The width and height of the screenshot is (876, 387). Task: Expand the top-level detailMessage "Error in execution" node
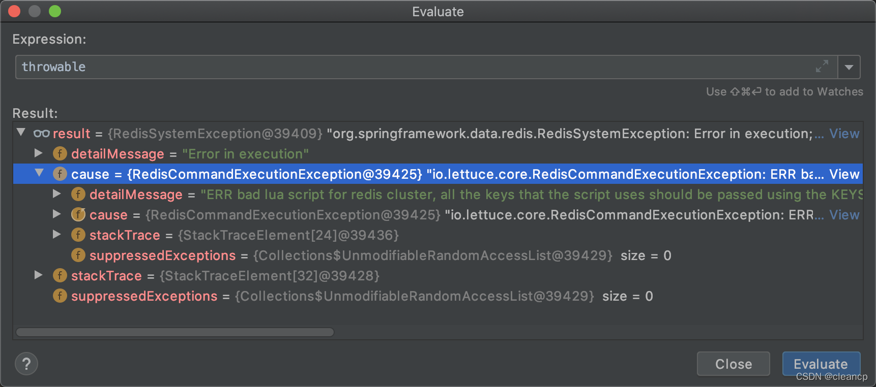point(39,153)
